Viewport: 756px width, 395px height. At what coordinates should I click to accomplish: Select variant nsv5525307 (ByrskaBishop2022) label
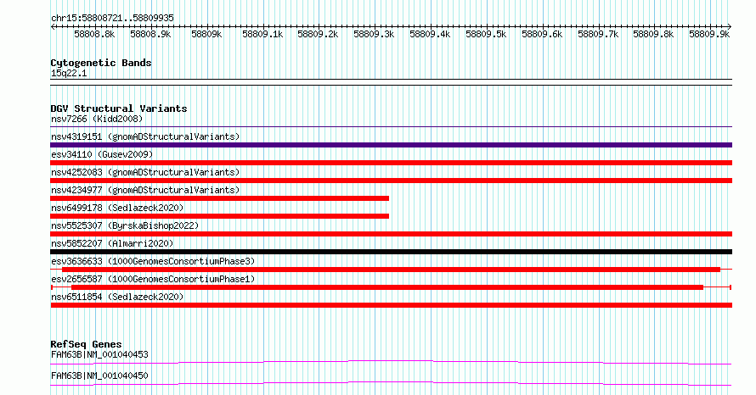125,225
